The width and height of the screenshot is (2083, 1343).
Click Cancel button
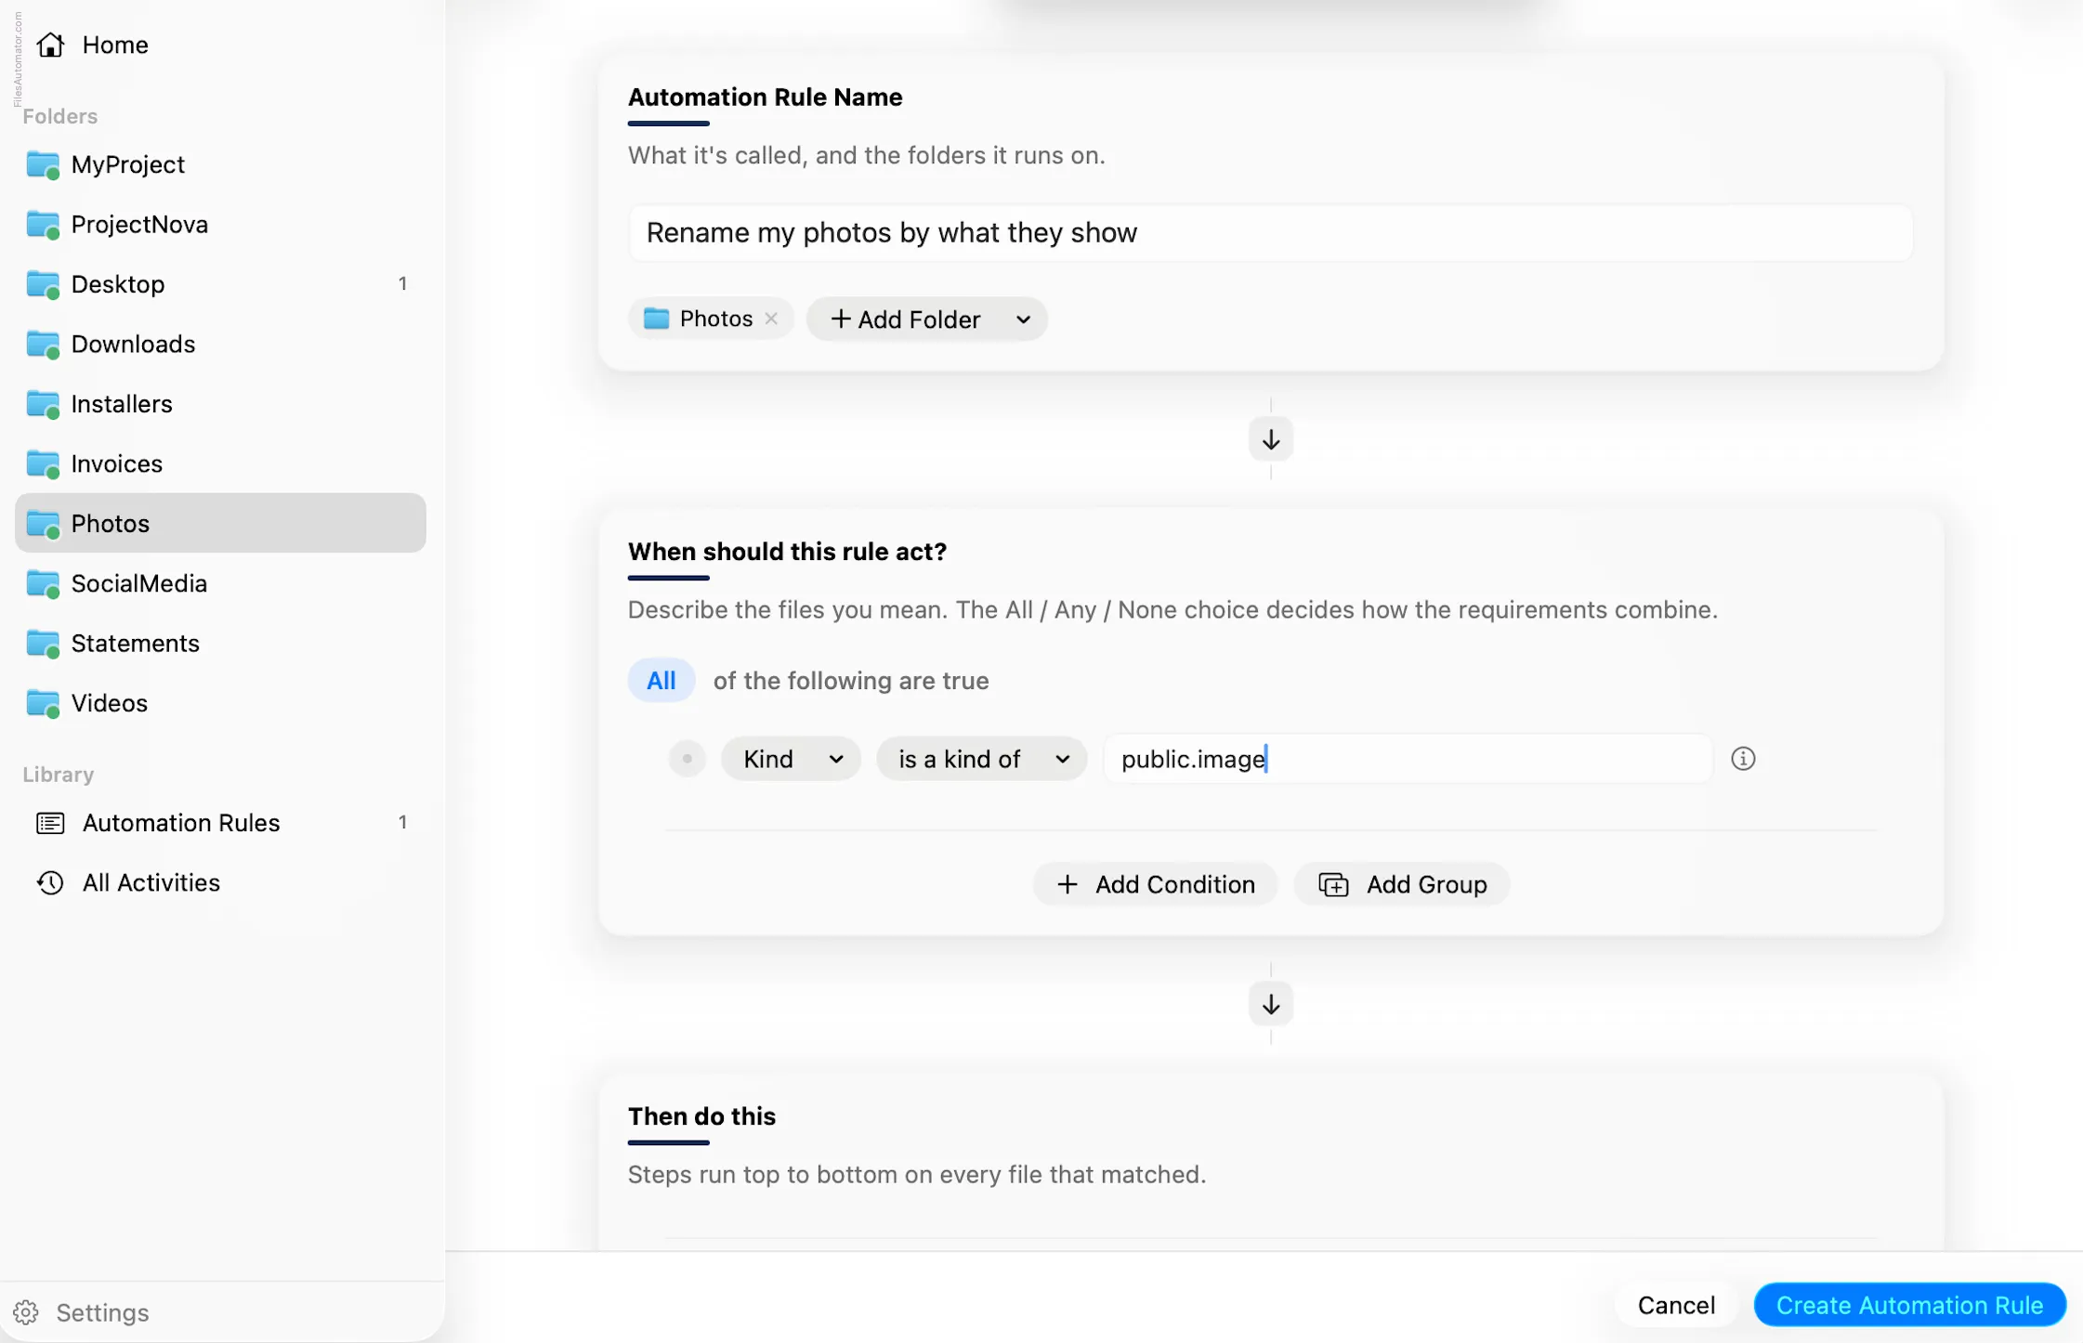click(x=1675, y=1305)
